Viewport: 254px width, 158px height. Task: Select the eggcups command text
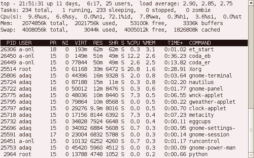click(x=200, y=121)
